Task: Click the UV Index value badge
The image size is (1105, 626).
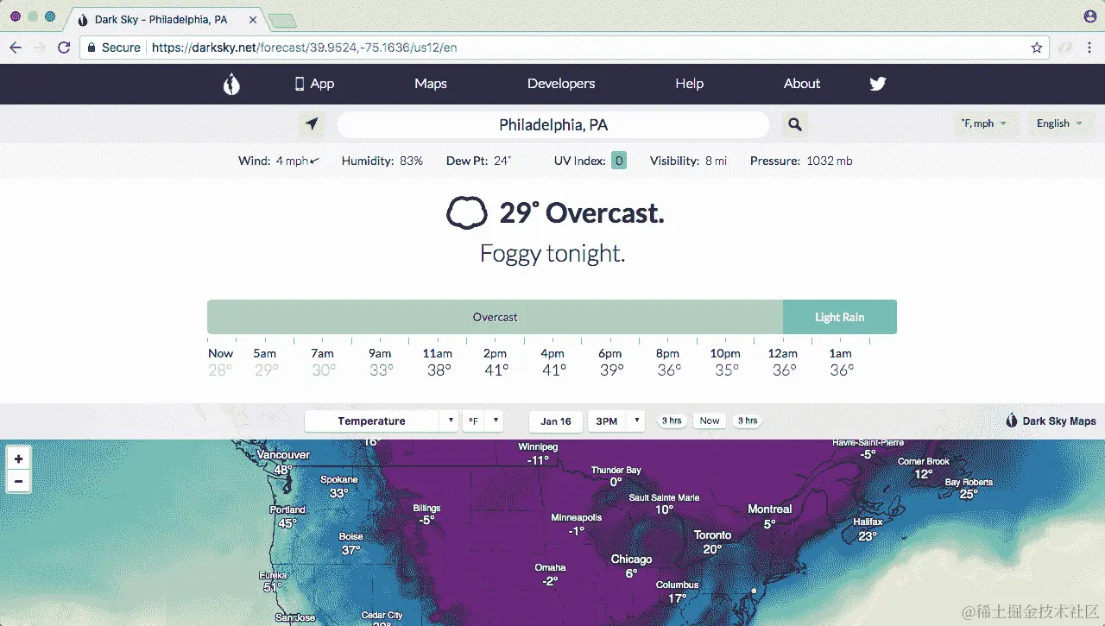Action: 619,161
